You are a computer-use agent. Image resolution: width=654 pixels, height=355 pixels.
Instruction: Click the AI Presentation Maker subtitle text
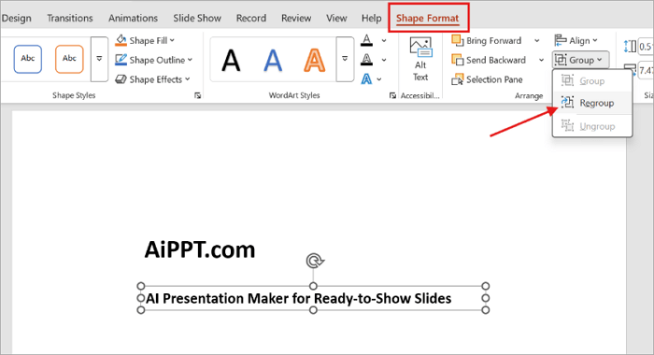299,298
